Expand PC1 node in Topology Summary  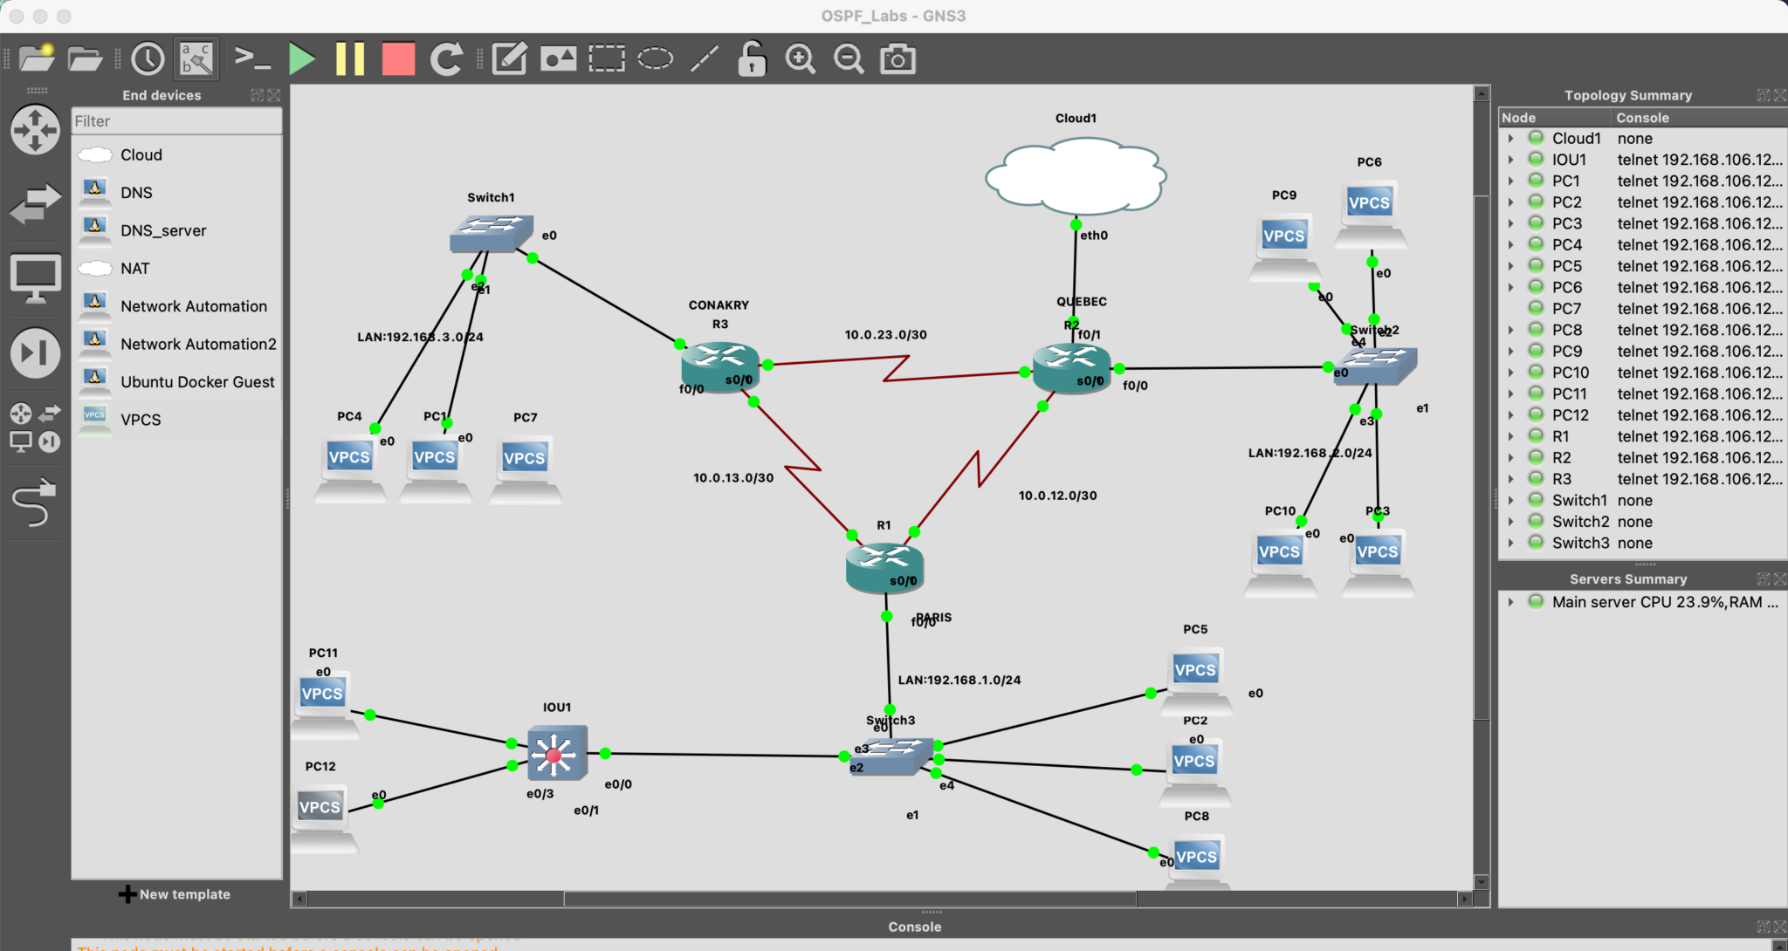(x=1510, y=181)
